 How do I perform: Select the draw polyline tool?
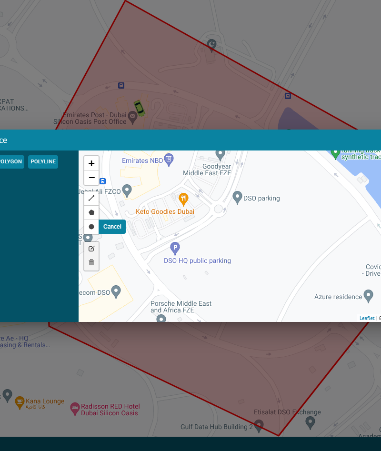tap(91, 198)
